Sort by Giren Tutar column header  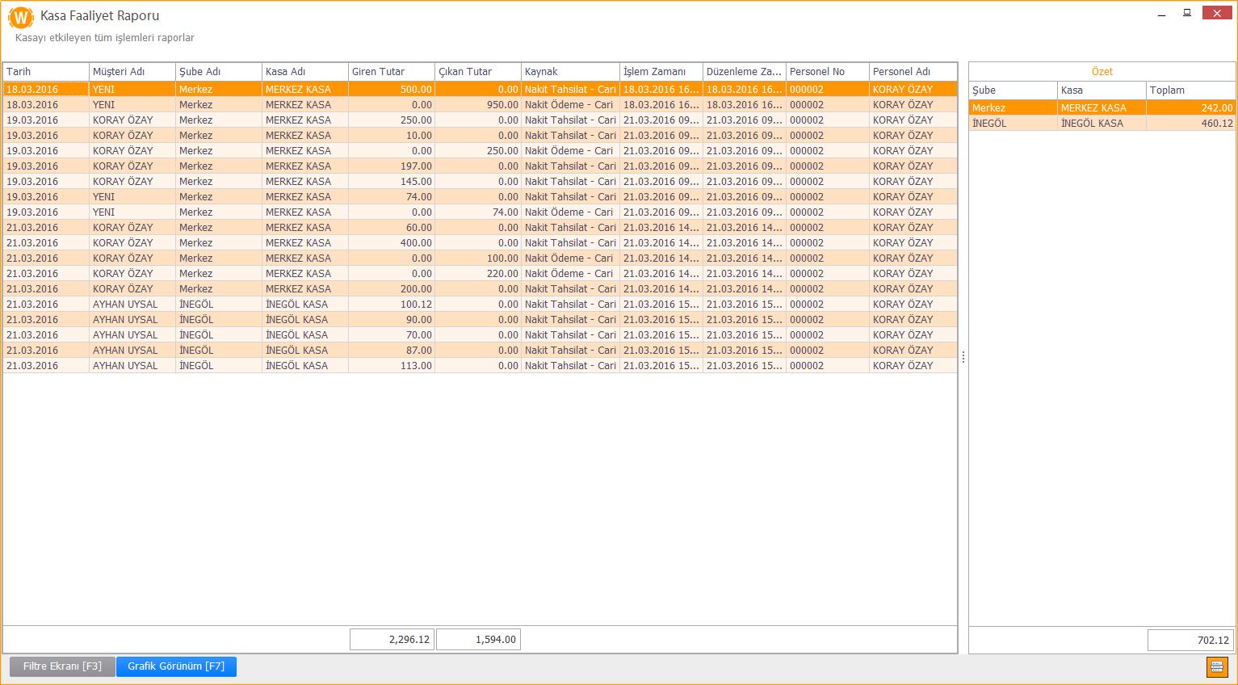click(391, 72)
